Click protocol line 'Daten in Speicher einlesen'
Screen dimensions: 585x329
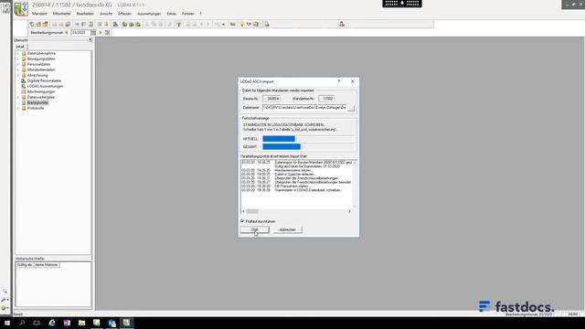(x=294, y=175)
